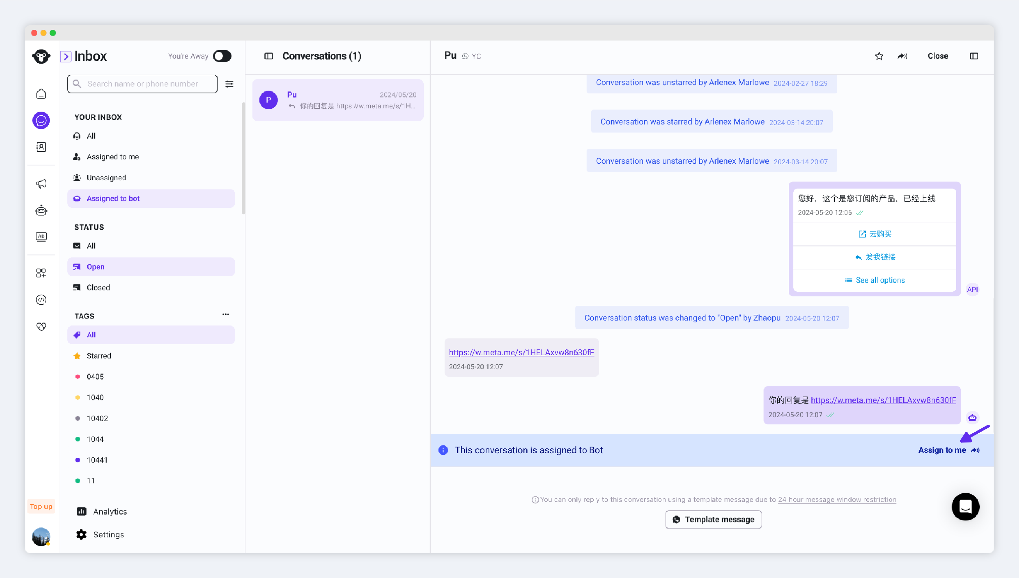This screenshot has height=578, width=1019.
Task: Open the search filter options icon
Action: pos(229,84)
